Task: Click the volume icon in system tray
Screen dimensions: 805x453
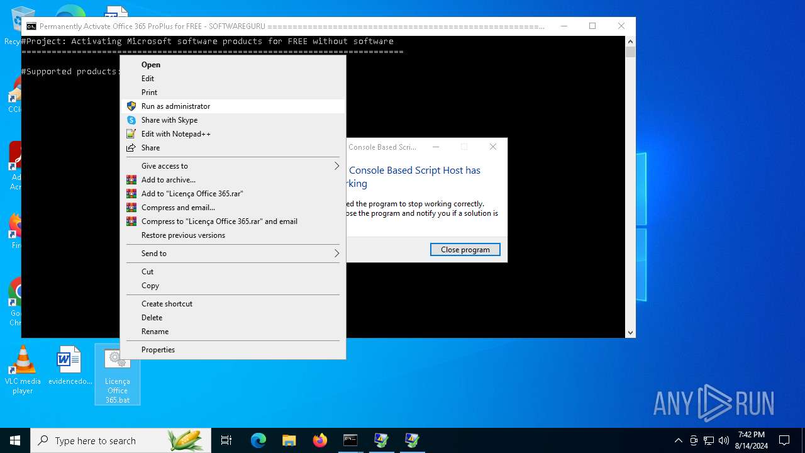Action: (x=723, y=440)
